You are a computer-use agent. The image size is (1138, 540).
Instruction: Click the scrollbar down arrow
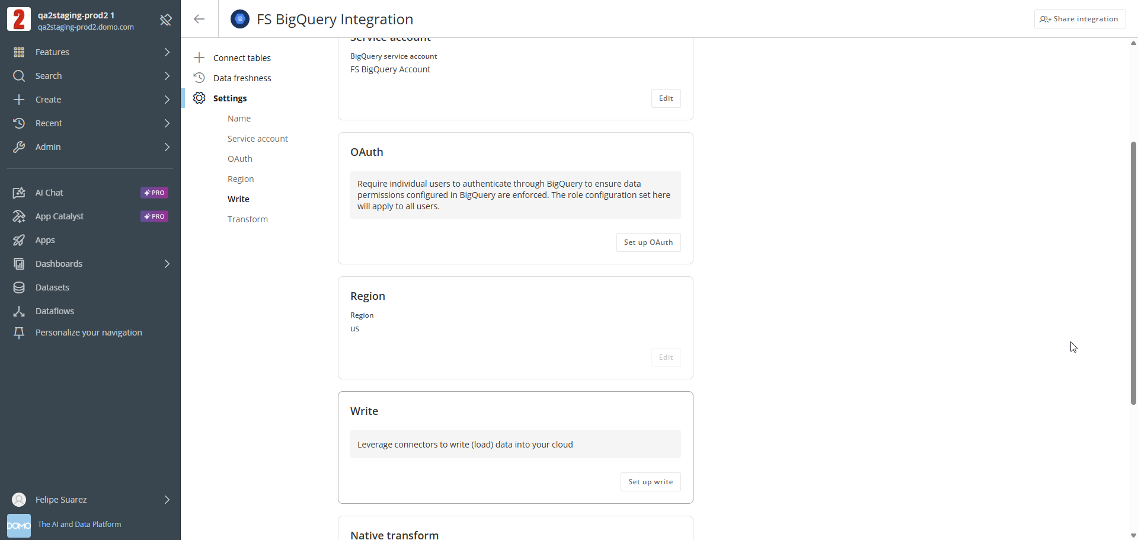coord(1133,535)
